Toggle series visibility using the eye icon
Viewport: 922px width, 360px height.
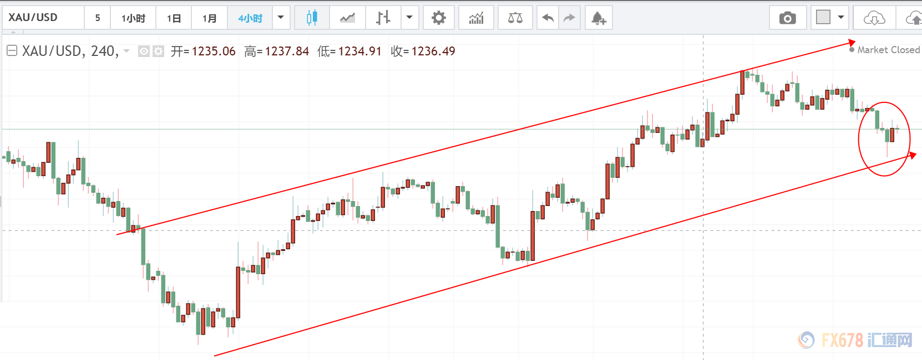pos(144,52)
